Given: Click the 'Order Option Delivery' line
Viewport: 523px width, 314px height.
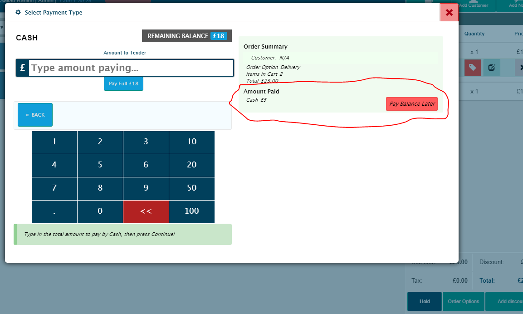Looking at the screenshot, I should [x=273, y=67].
